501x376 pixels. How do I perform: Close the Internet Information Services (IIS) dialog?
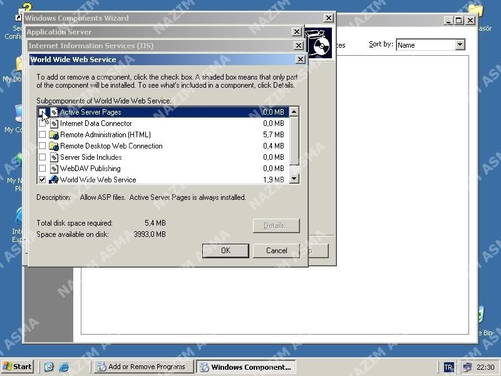(x=299, y=46)
